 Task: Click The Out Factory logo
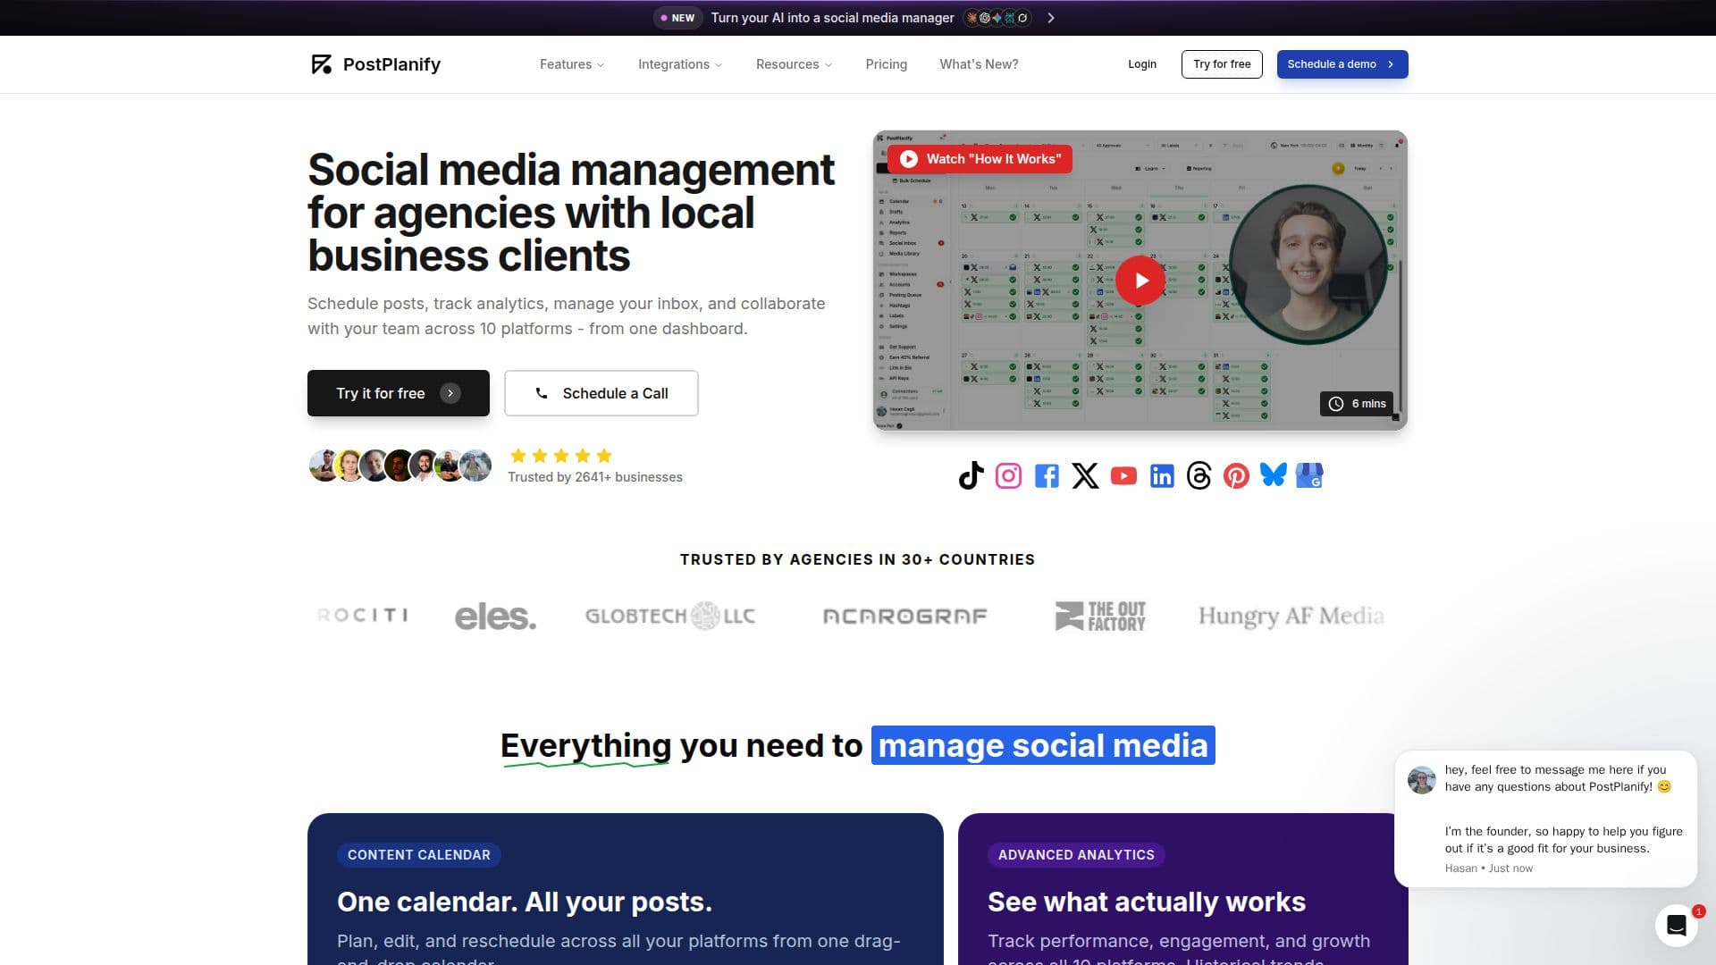tap(1099, 616)
